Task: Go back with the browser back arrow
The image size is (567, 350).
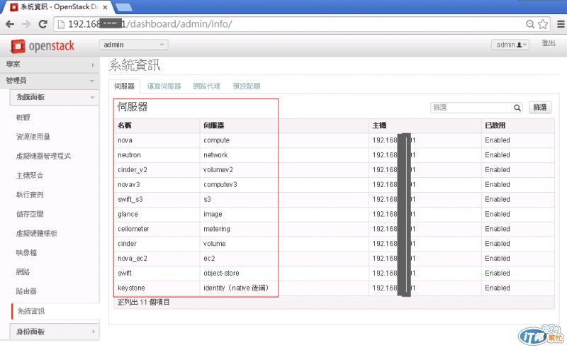Action: 10,24
